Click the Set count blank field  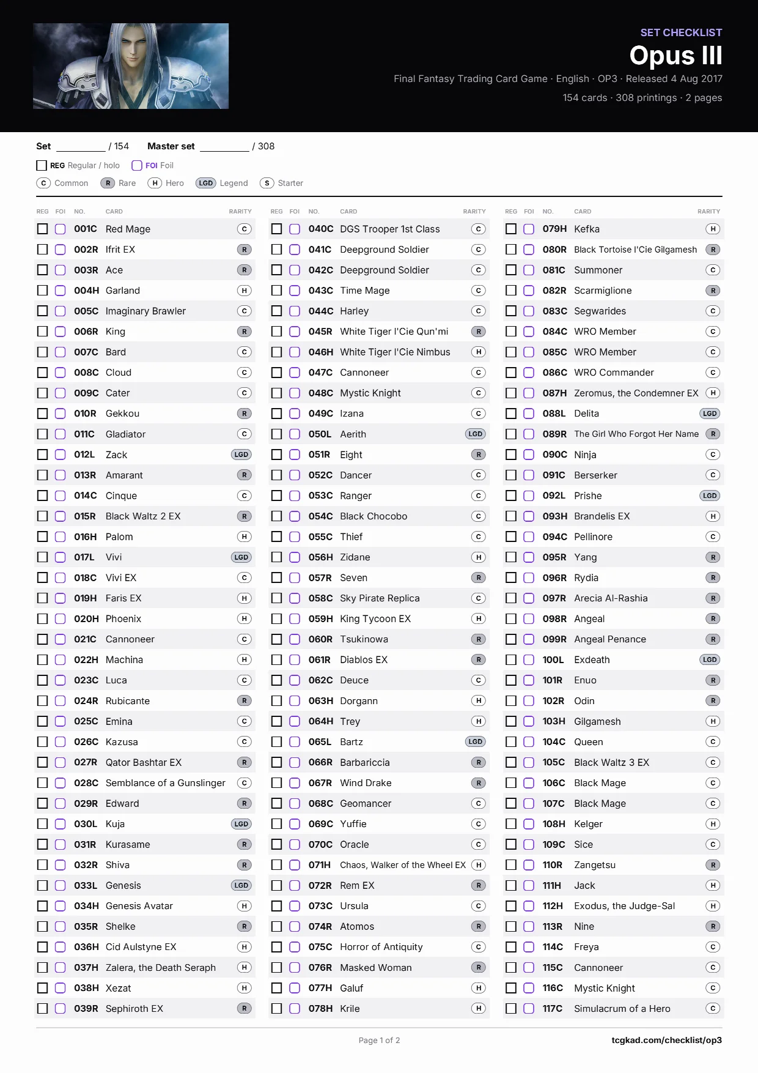click(81, 147)
